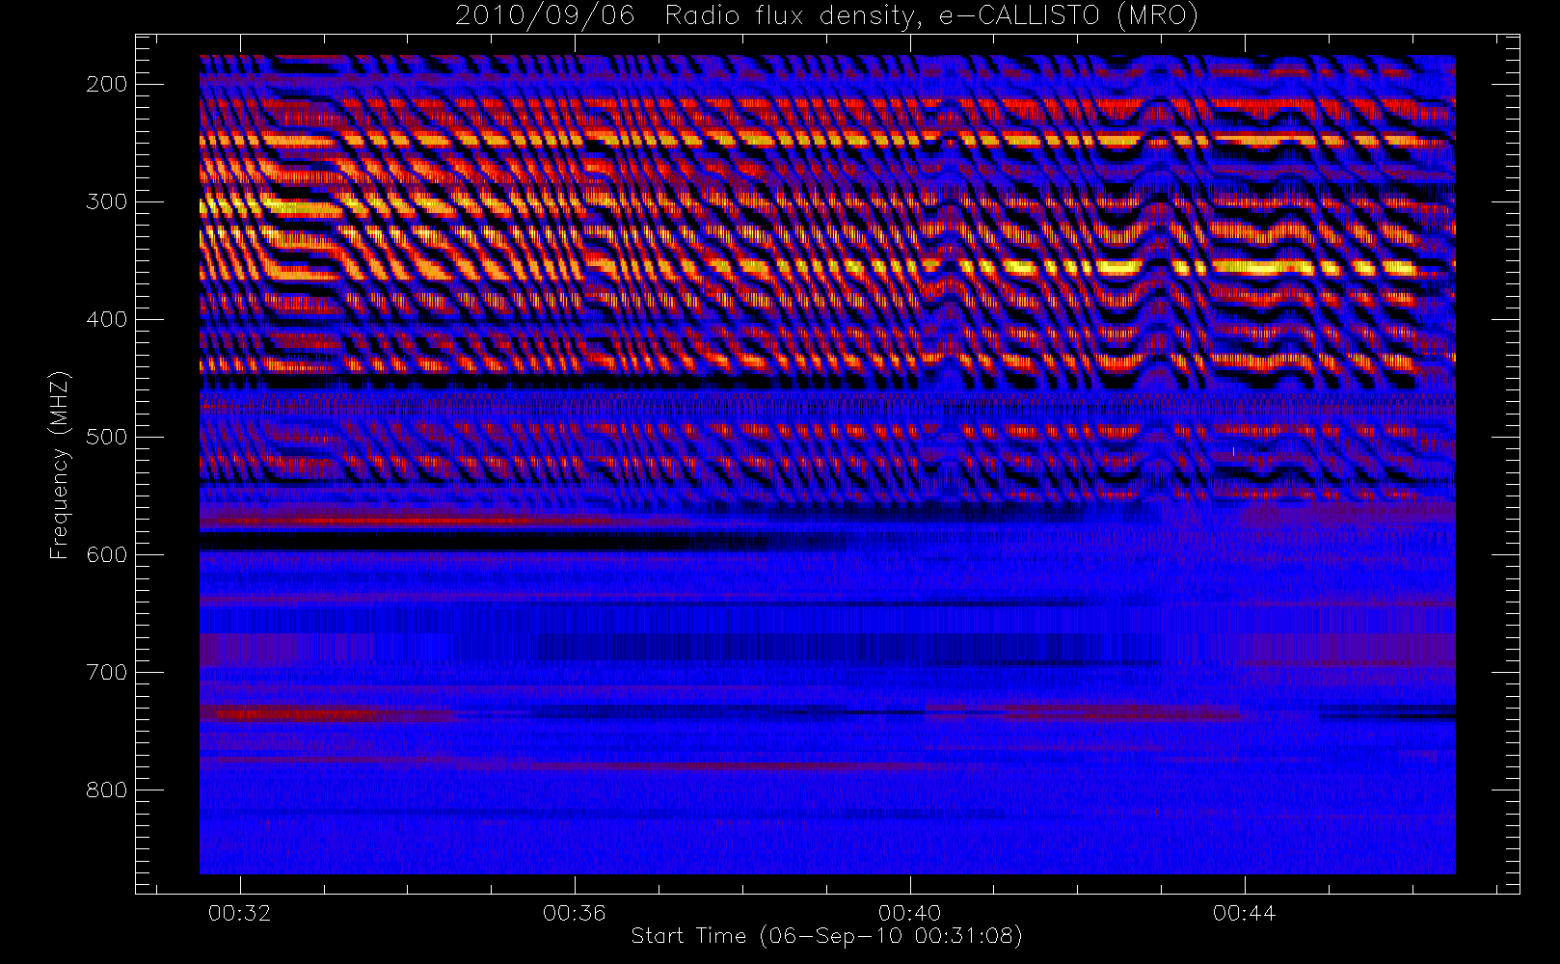
Task: Click the 200 frequency tick label
Action: click(x=107, y=84)
